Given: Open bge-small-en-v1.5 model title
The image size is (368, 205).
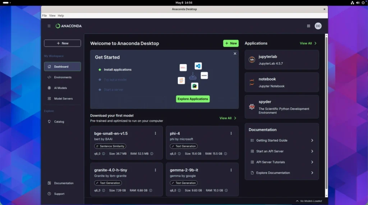Looking at the screenshot, I should 111,133.
